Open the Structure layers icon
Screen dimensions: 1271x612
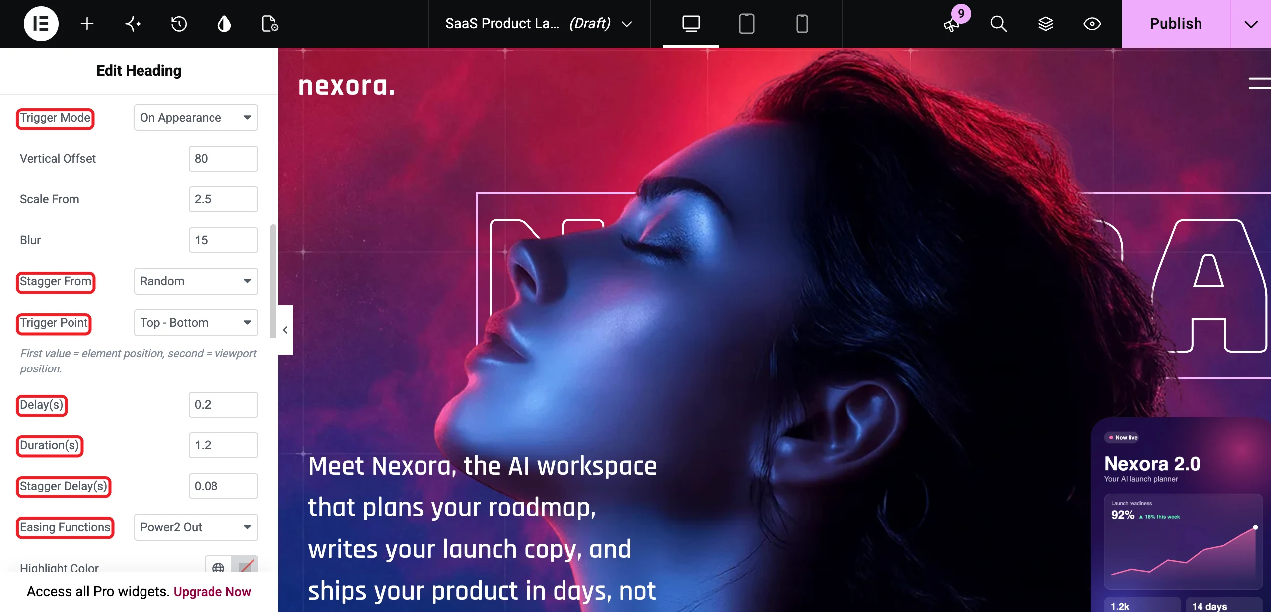click(1045, 24)
